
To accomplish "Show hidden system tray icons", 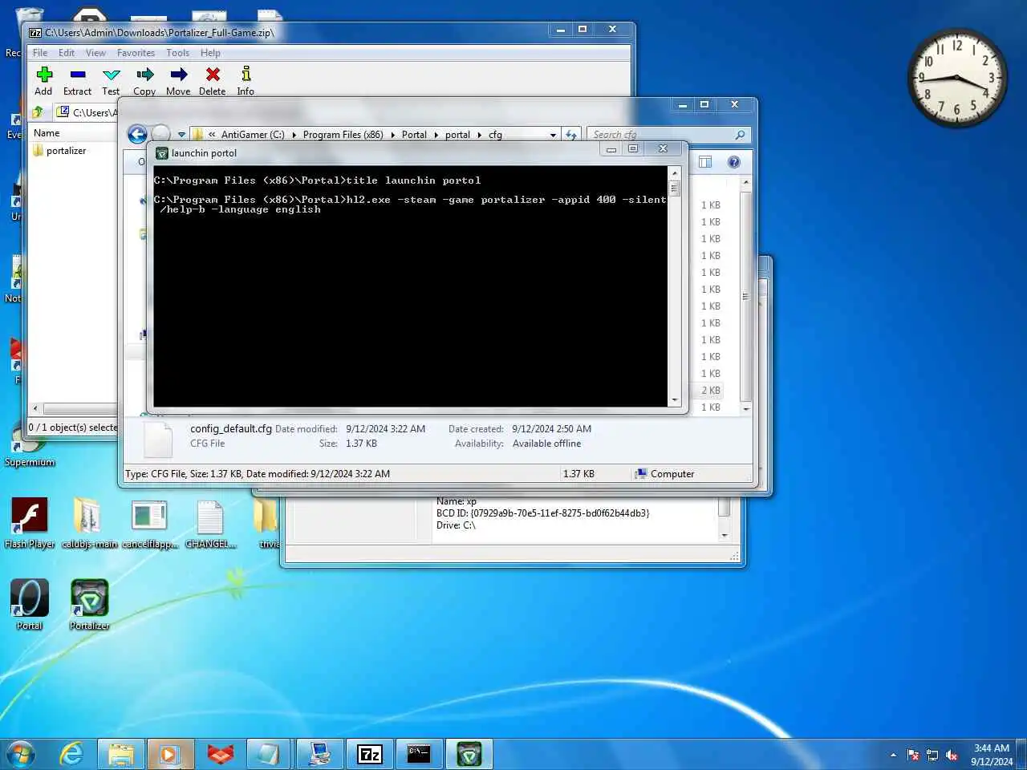I will click(x=893, y=755).
